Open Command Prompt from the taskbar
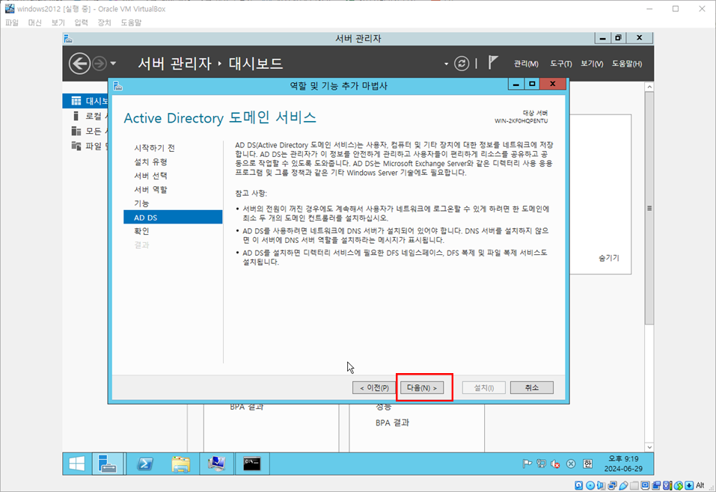This screenshot has width=716, height=492. [252, 464]
